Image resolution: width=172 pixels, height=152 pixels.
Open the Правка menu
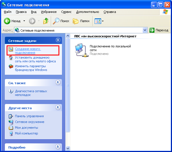[x=21, y=12]
